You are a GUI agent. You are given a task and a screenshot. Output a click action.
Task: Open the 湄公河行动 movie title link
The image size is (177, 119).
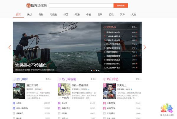tap(33, 85)
